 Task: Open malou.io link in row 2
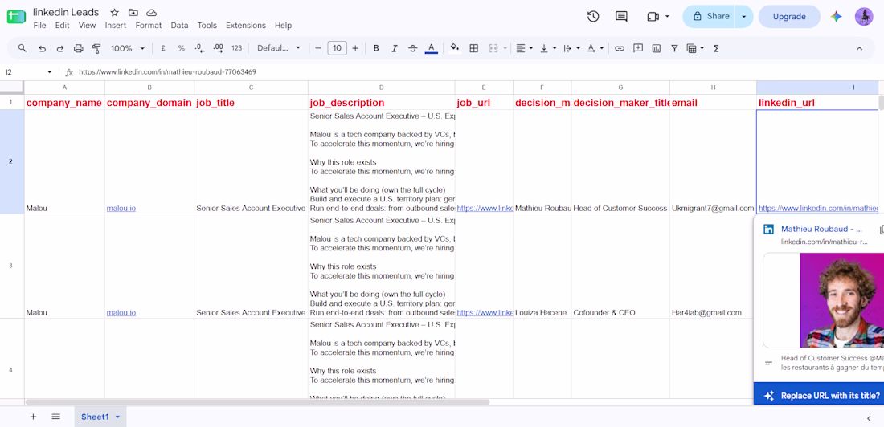point(121,209)
